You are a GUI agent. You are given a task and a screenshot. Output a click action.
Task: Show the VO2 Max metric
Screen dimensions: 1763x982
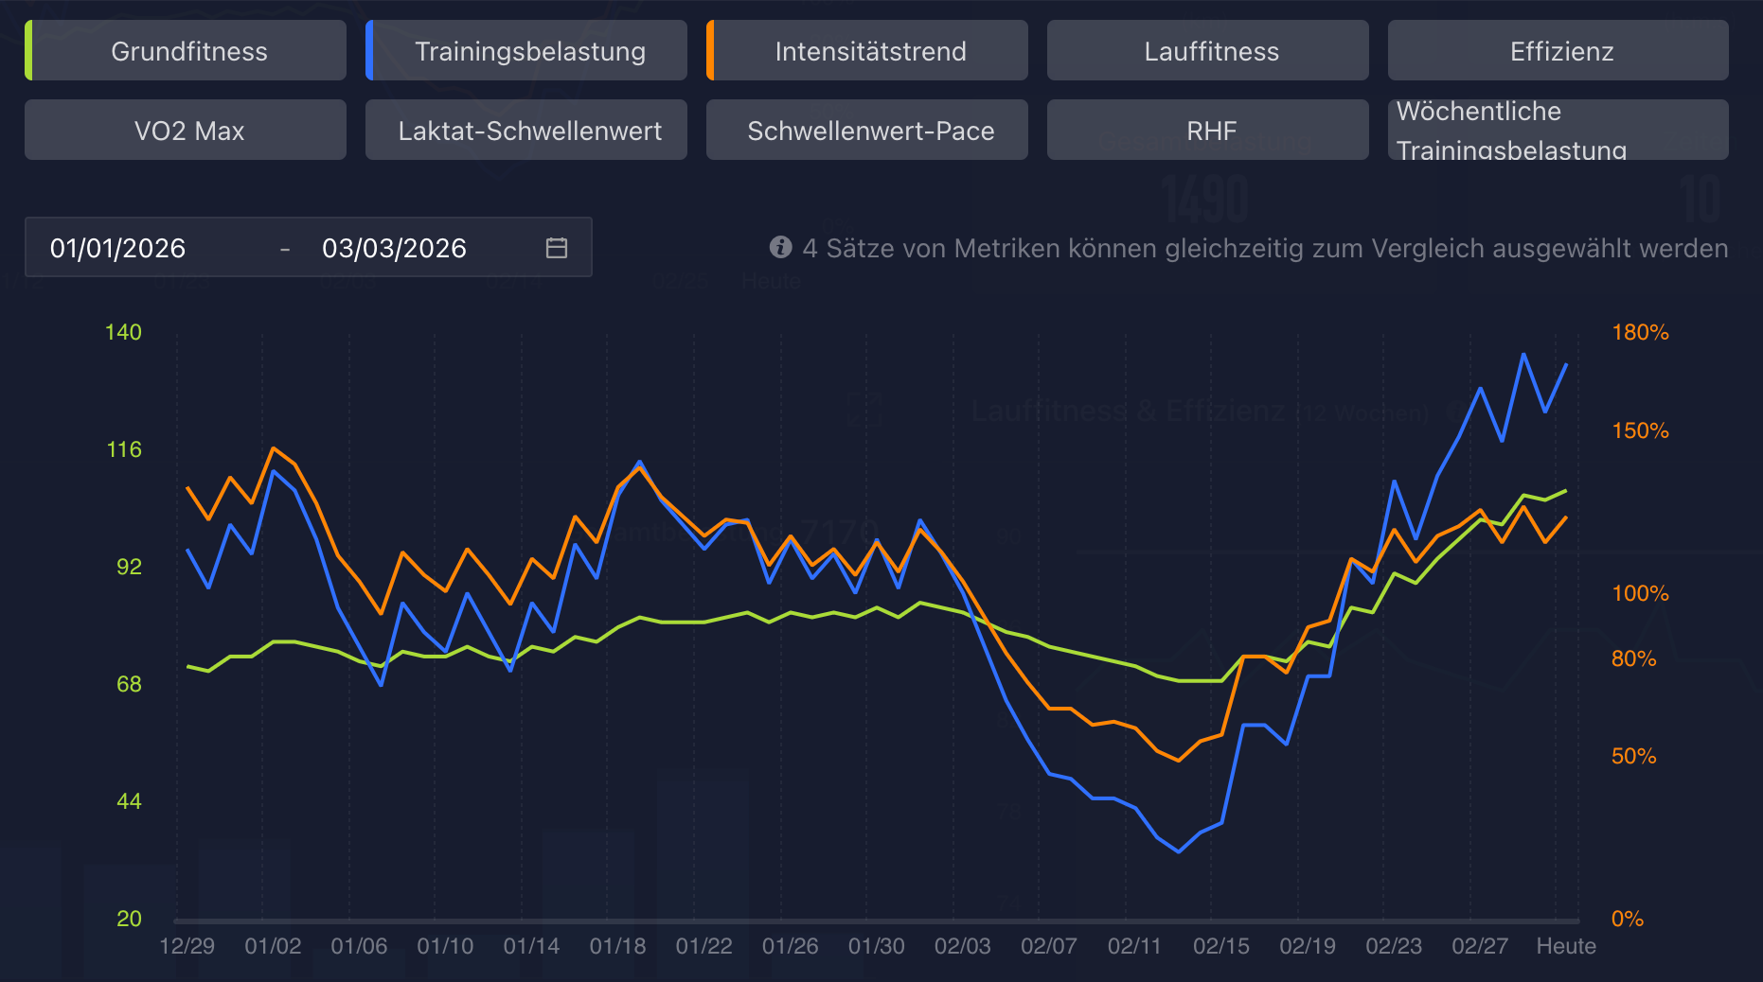[189, 131]
